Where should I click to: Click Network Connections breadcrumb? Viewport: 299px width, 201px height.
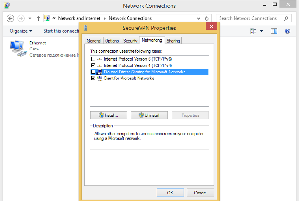[130, 18]
